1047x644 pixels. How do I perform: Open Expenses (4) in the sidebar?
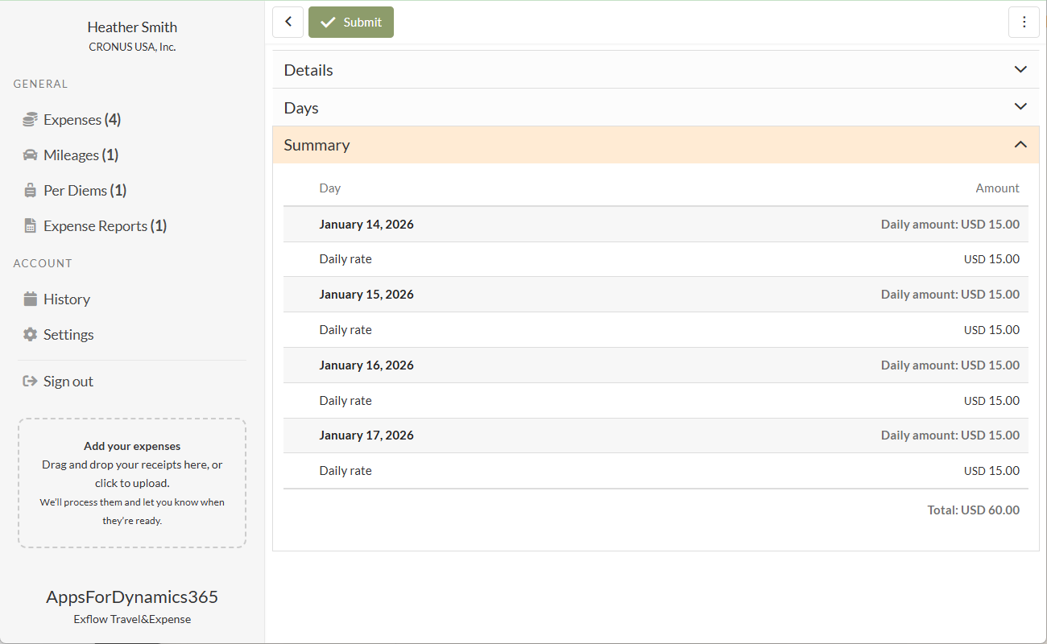81,120
